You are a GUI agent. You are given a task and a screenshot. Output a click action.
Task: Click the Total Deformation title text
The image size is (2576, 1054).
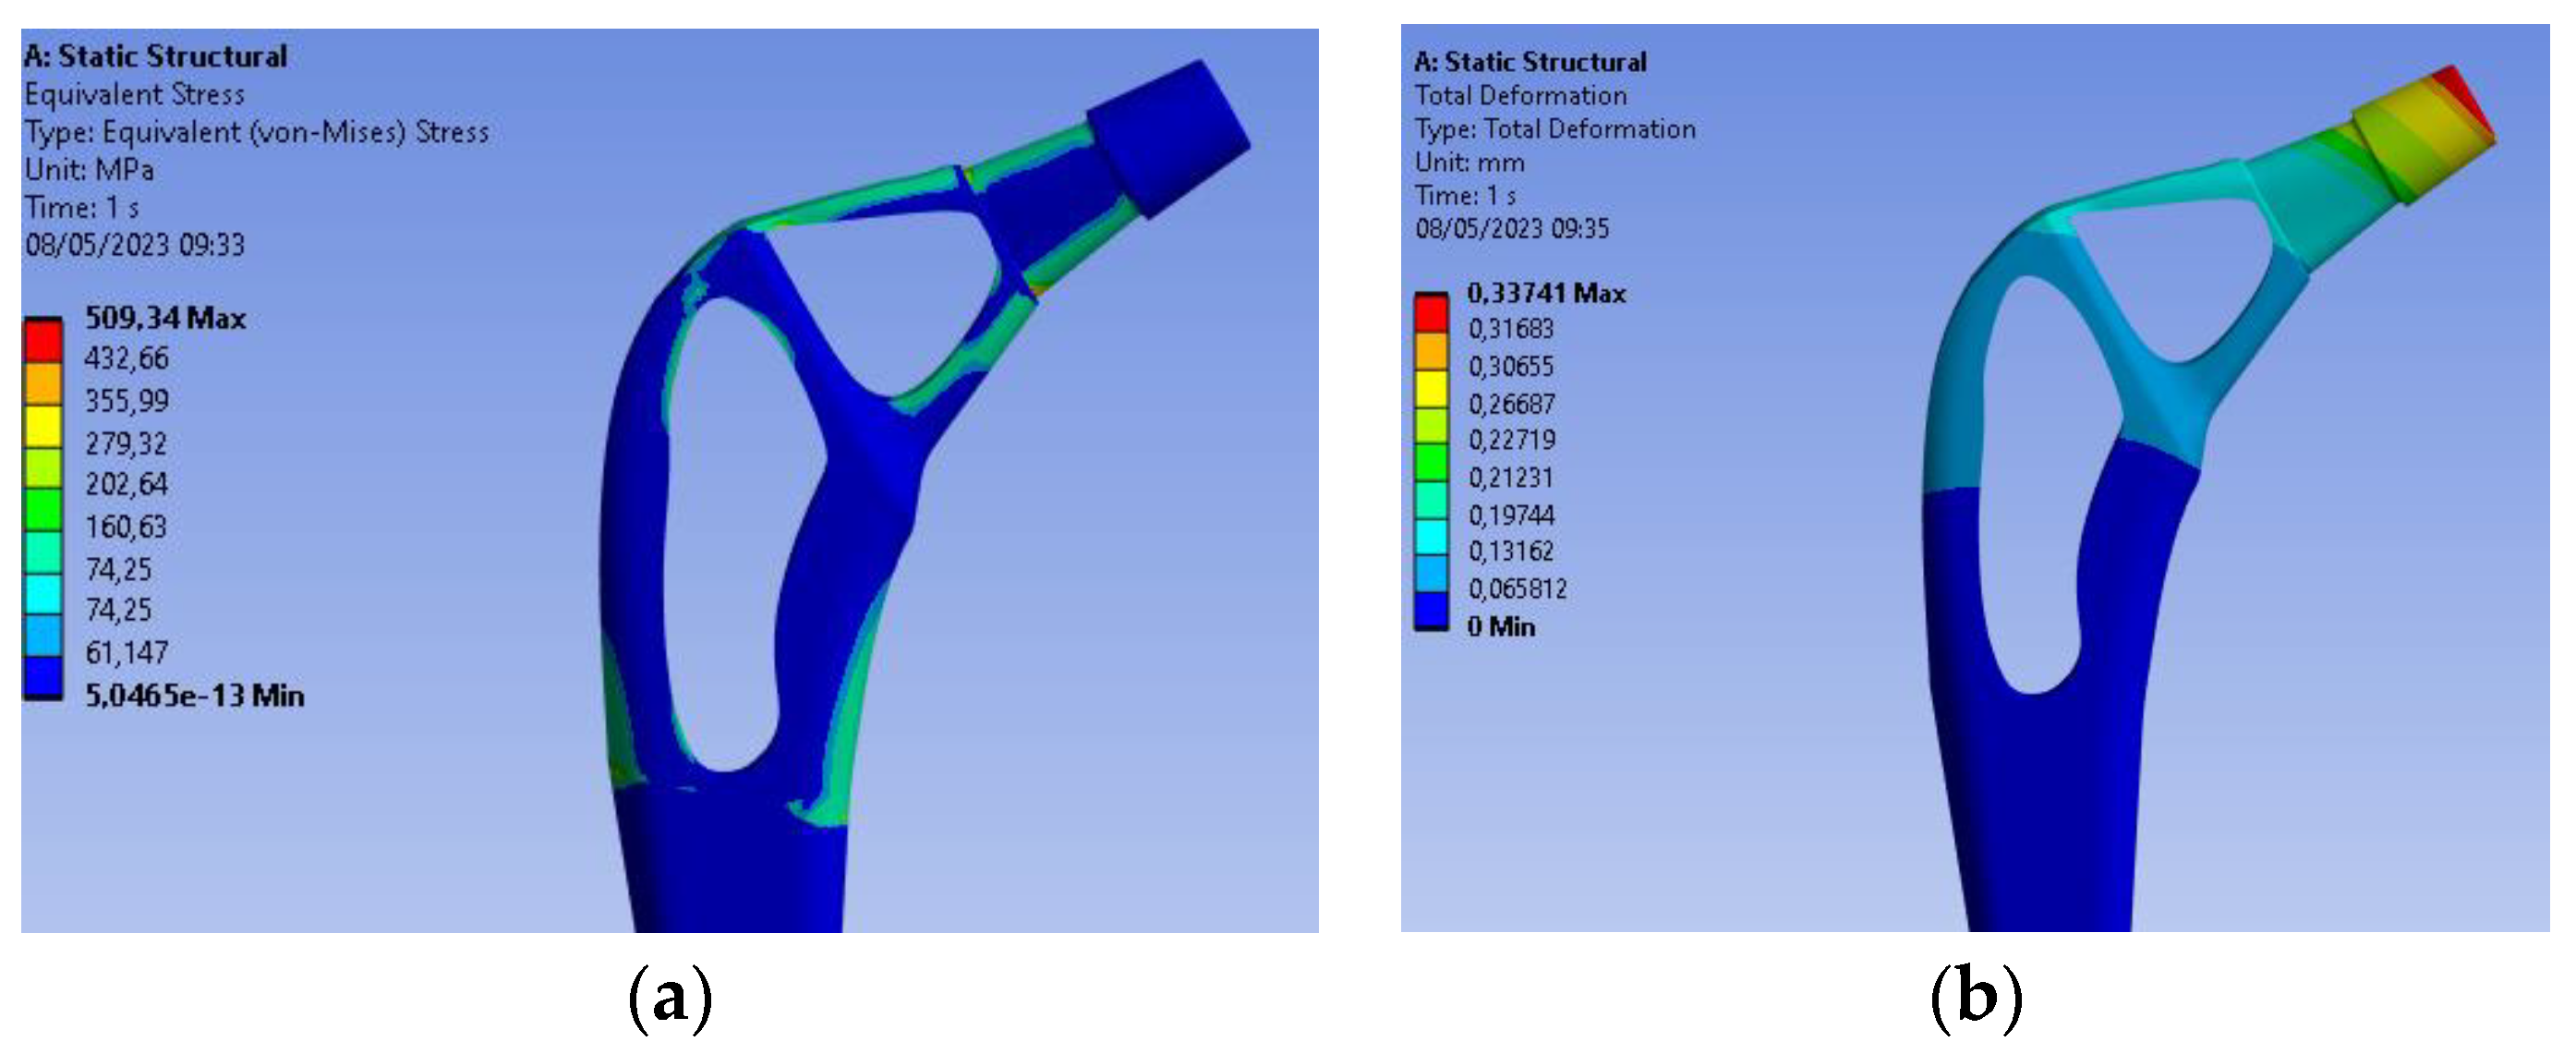[1520, 96]
